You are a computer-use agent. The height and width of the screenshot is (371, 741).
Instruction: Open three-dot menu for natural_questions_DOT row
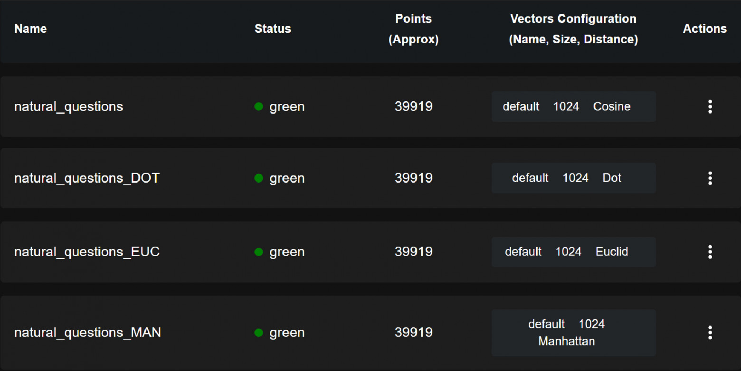coord(710,178)
